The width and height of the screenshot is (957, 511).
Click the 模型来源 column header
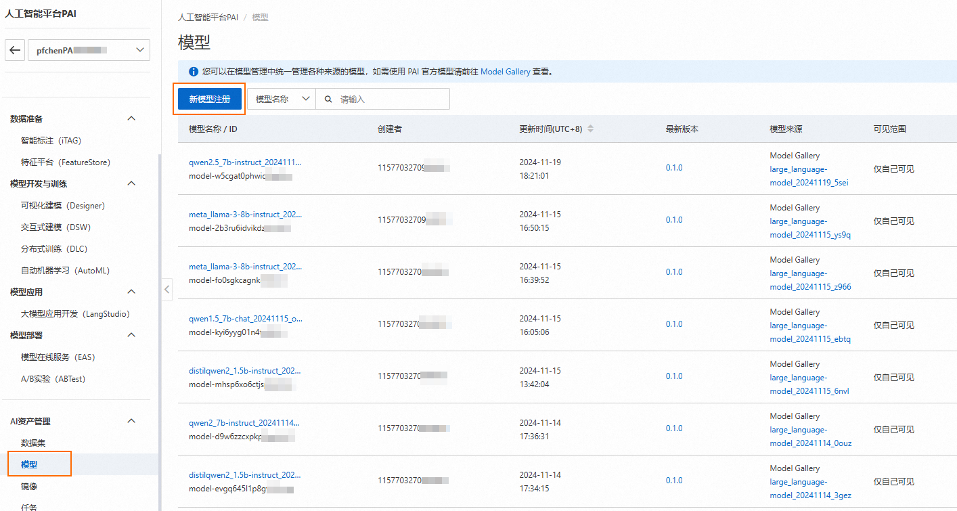[x=786, y=129]
